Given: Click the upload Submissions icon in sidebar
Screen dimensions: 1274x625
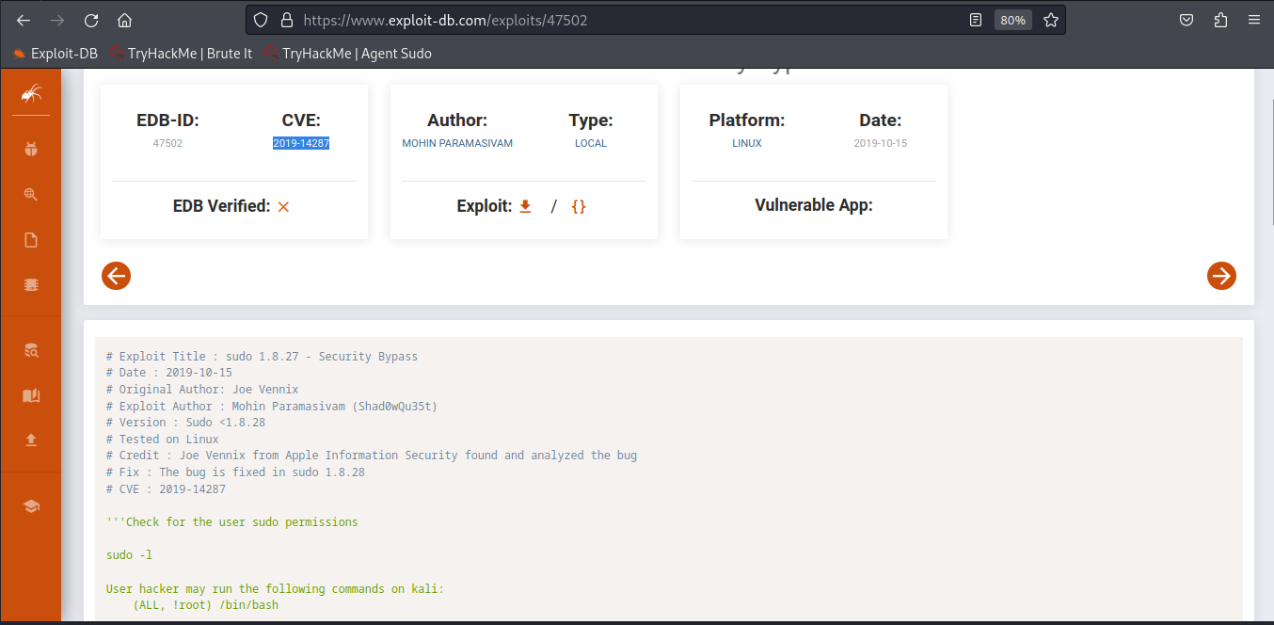Looking at the screenshot, I should tap(31, 440).
